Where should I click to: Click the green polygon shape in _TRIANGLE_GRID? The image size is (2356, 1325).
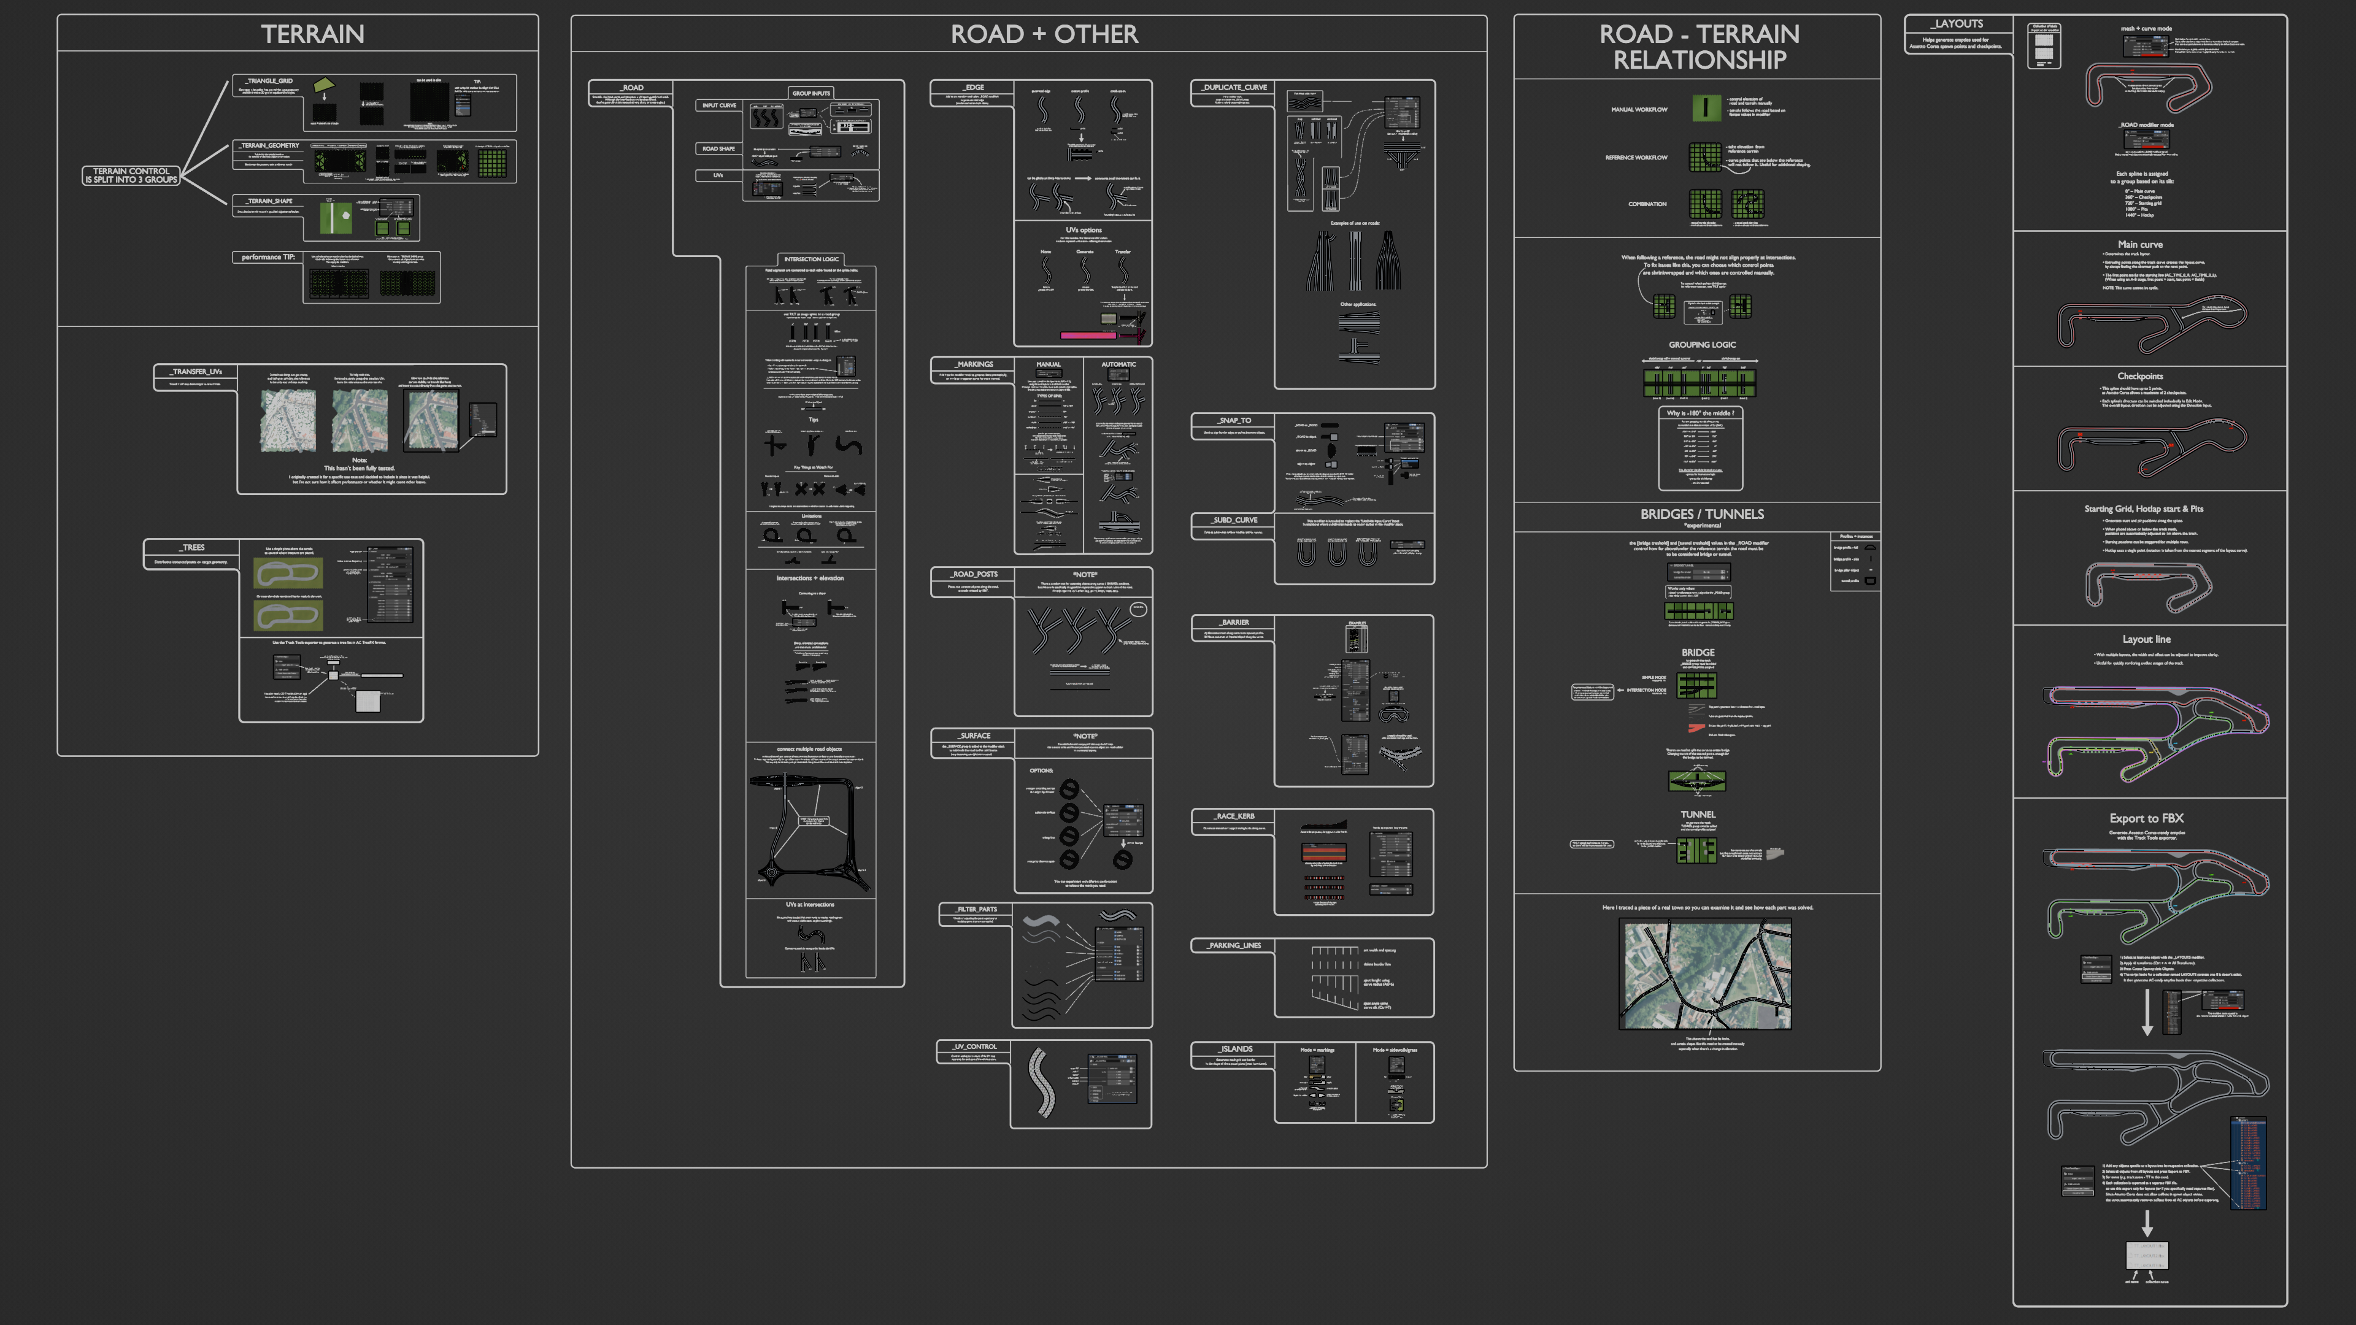coord(324,85)
